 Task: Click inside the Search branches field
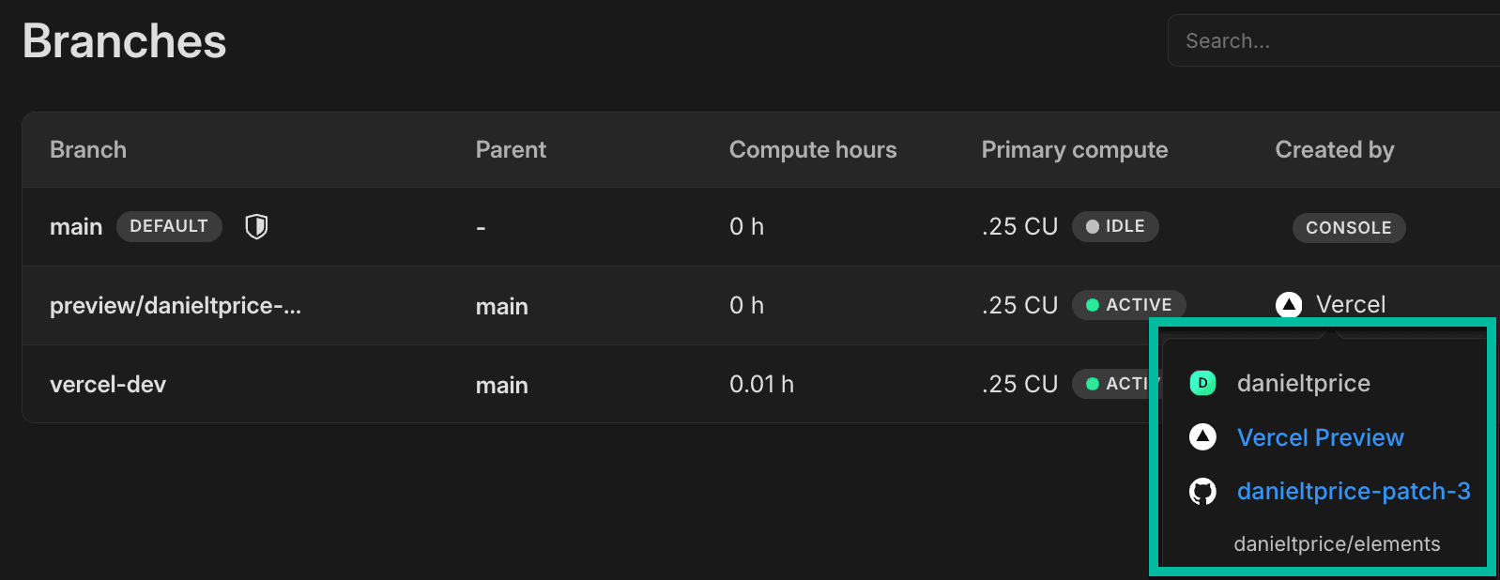tap(1333, 41)
